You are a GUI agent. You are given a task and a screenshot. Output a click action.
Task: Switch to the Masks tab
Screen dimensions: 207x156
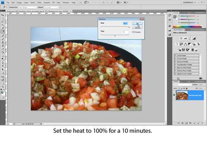(x=188, y=30)
